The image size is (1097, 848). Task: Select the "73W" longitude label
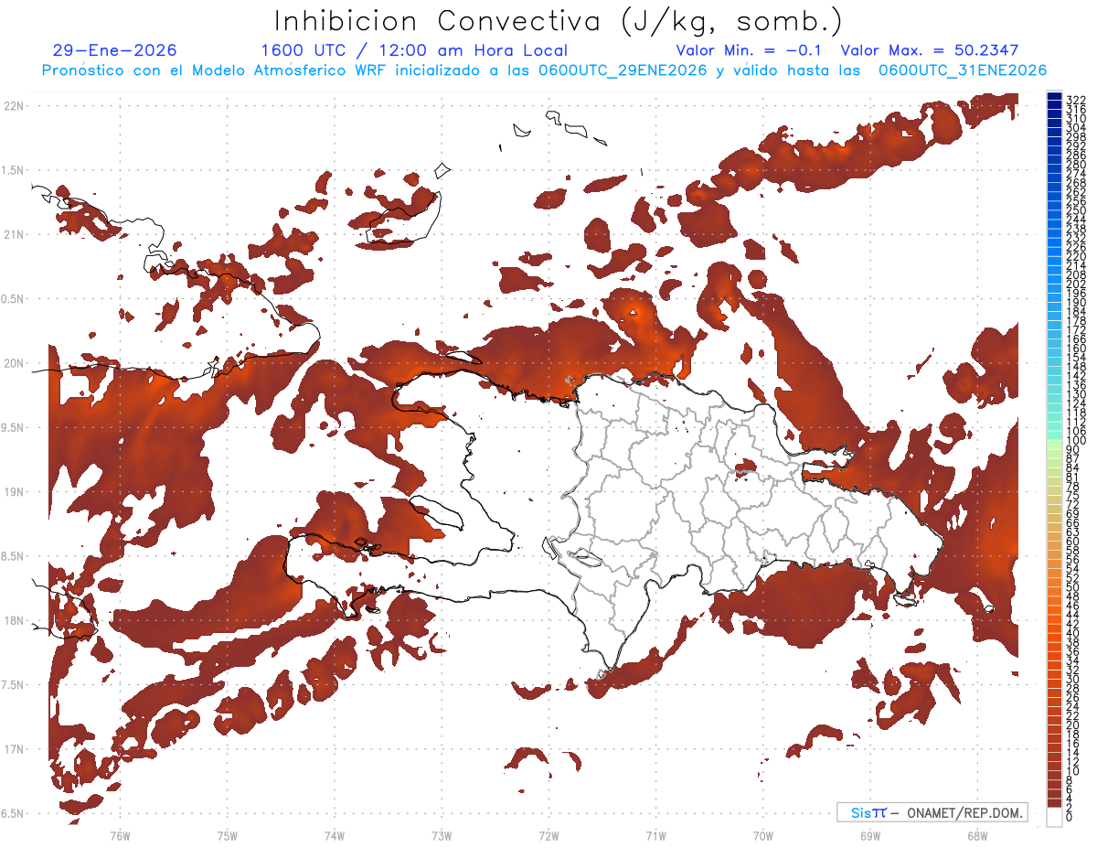click(x=442, y=835)
